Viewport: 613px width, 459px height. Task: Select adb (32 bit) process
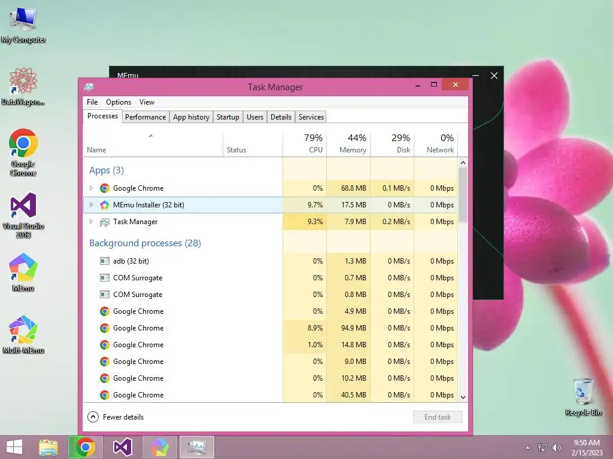point(270,261)
